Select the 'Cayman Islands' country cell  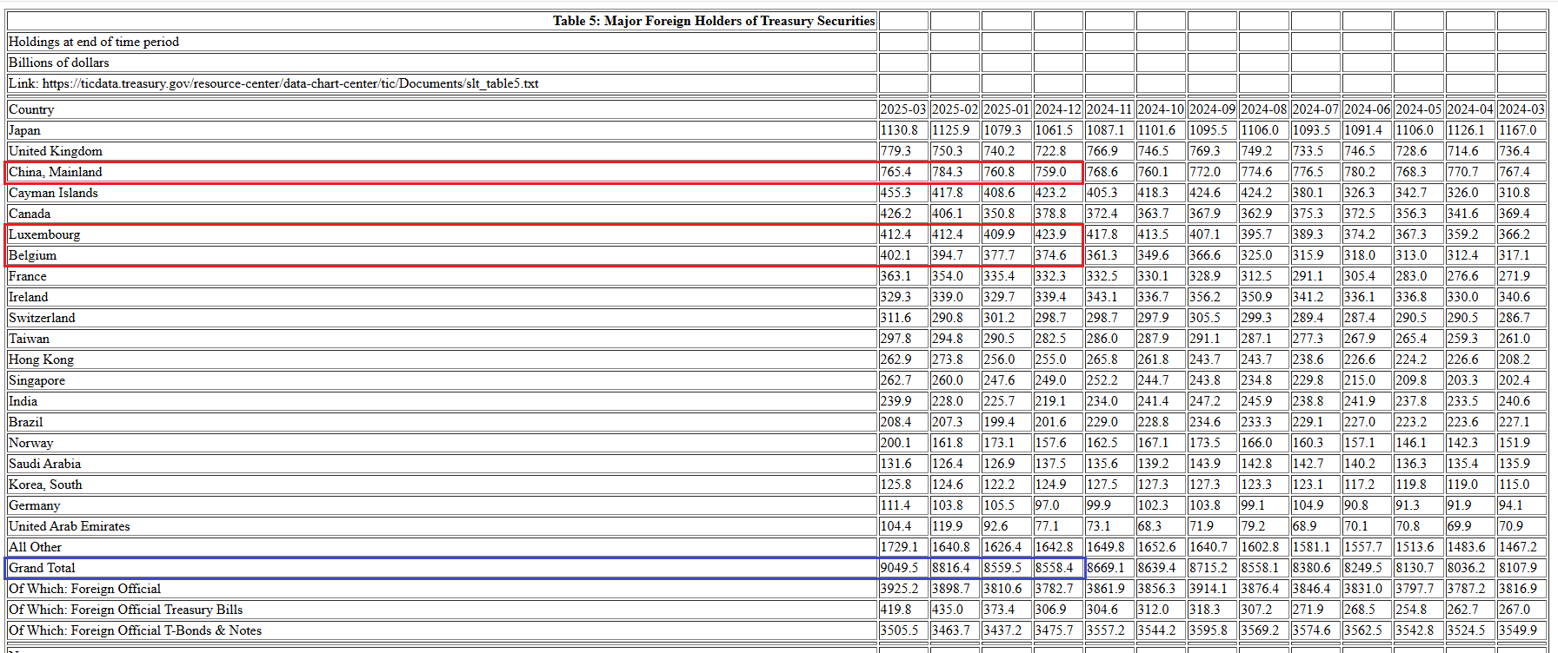pos(442,193)
